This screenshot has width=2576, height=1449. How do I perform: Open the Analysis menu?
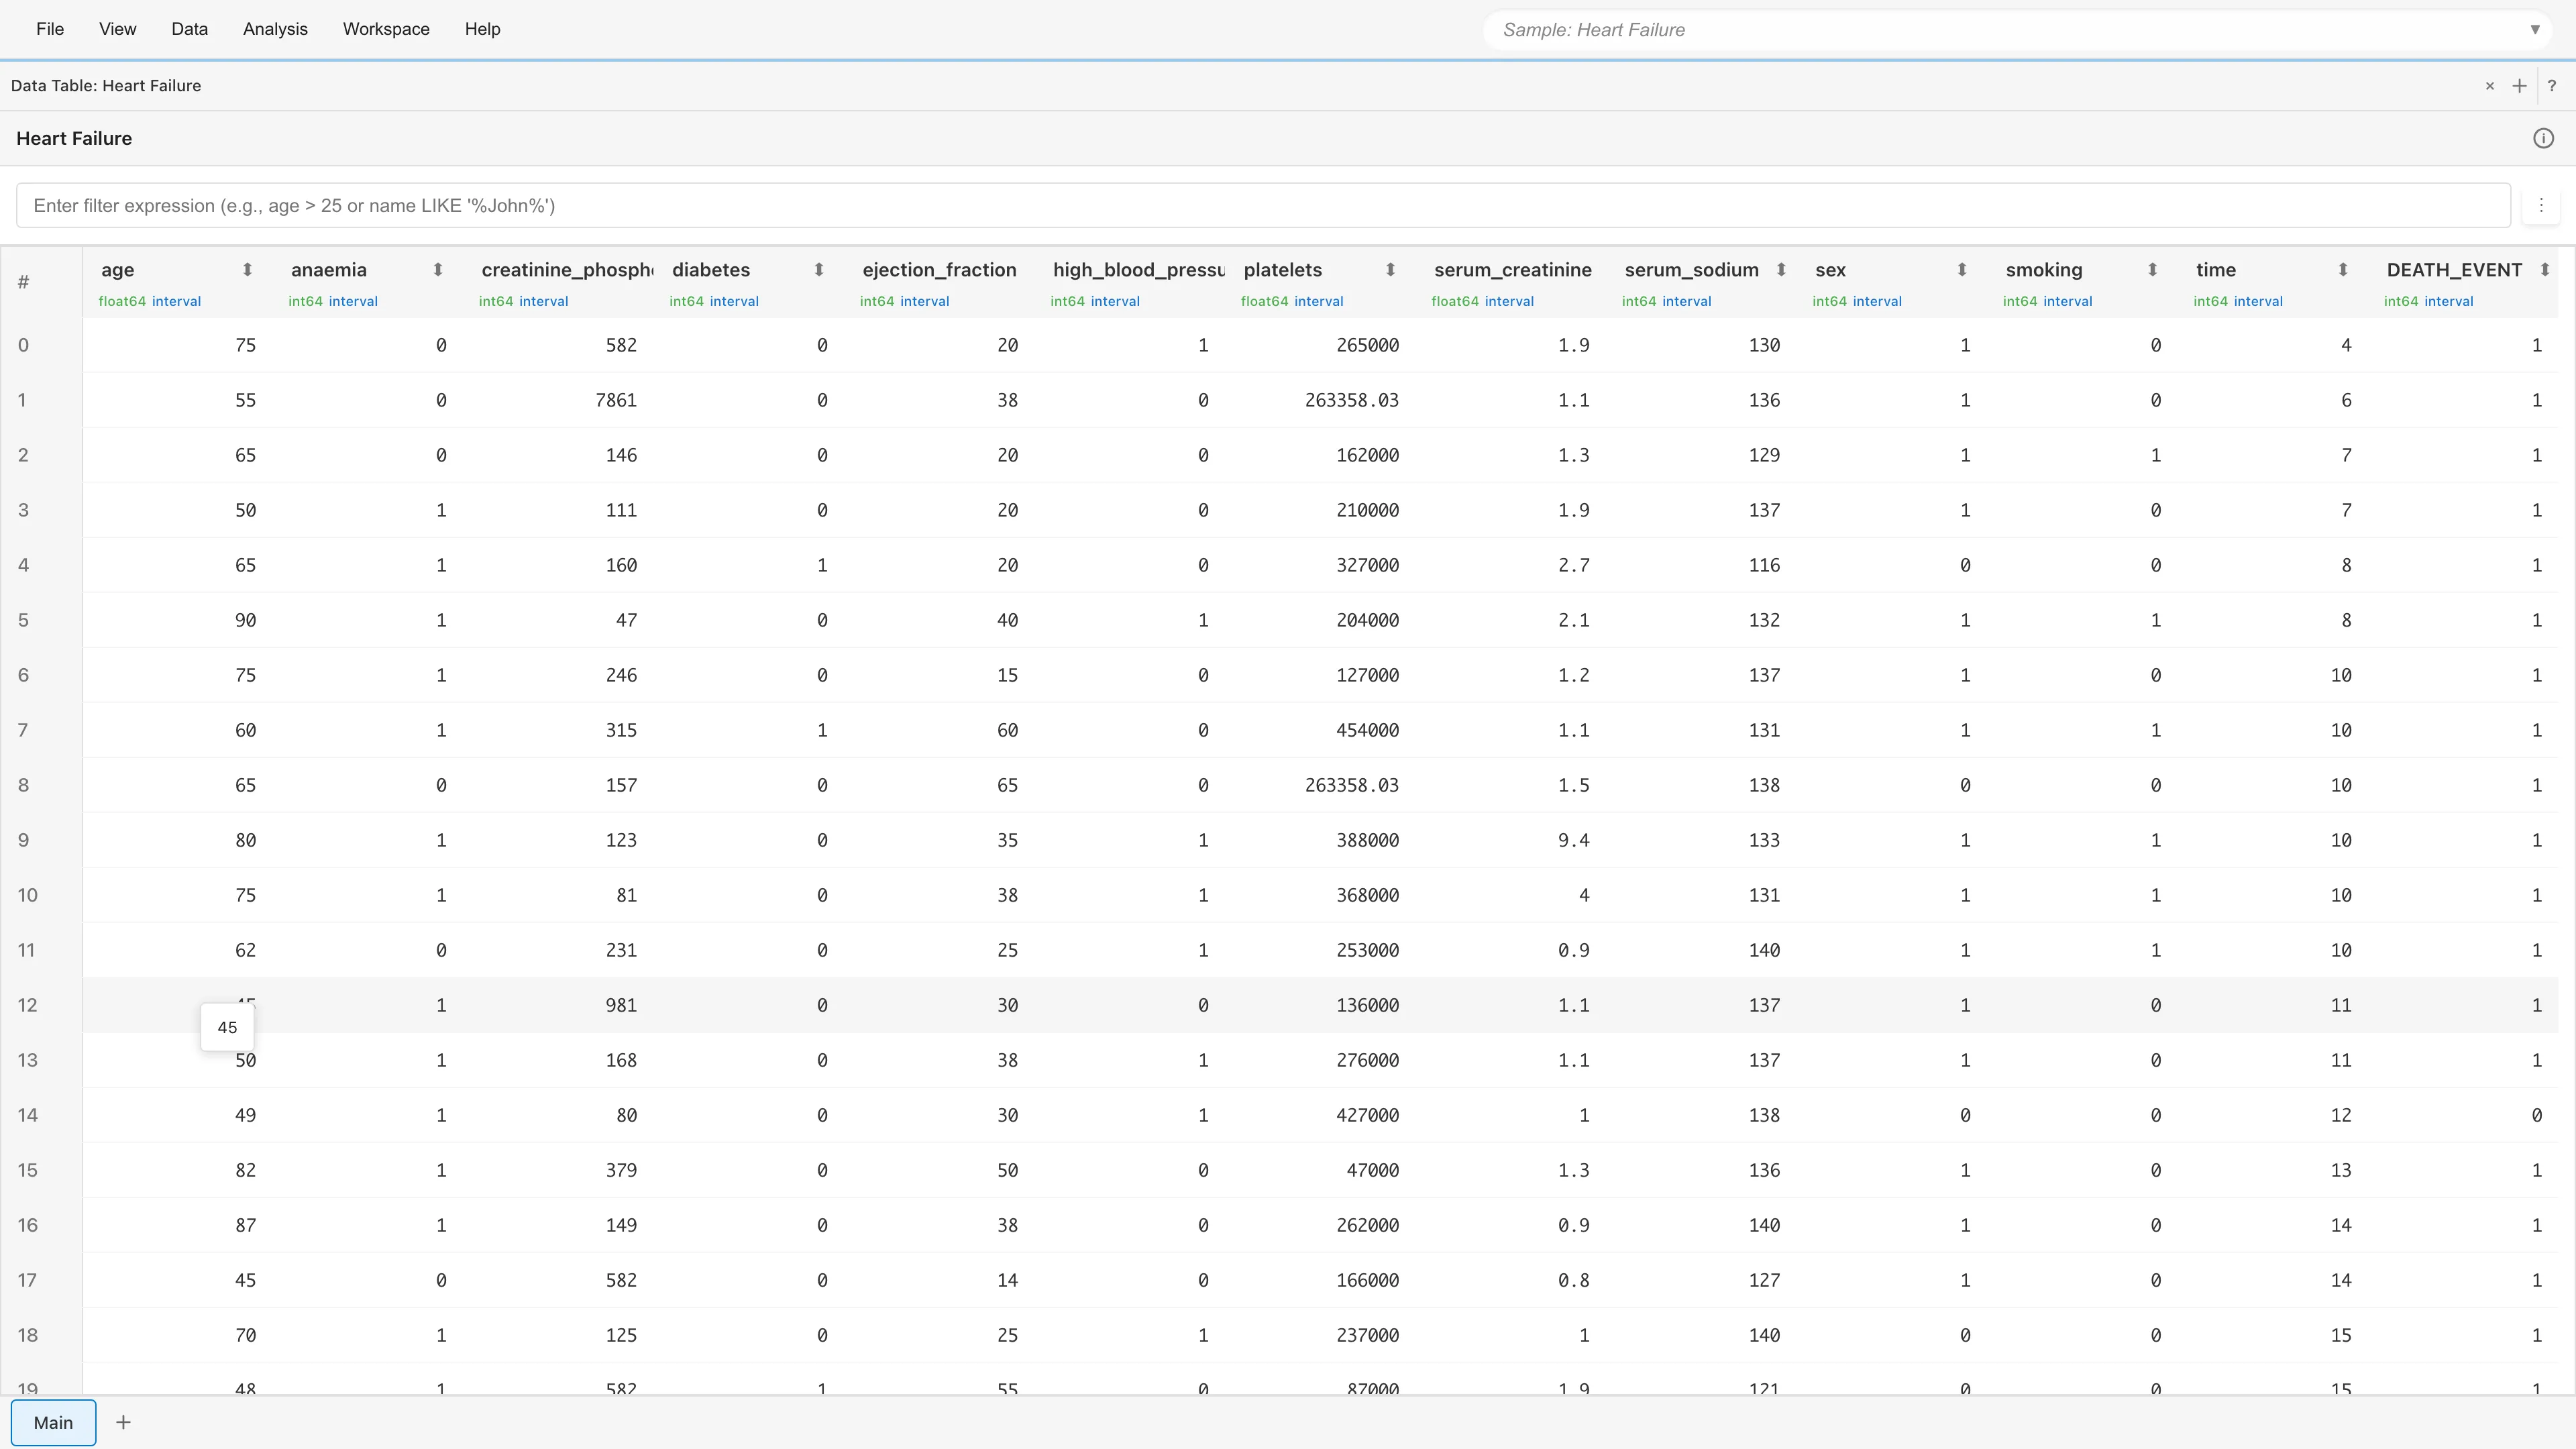click(x=275, y=29)
